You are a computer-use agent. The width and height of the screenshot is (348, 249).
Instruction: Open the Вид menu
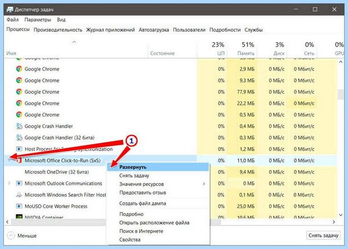point(61,20)
